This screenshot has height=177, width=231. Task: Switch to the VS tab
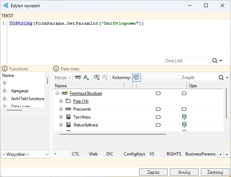pos(156,154)
